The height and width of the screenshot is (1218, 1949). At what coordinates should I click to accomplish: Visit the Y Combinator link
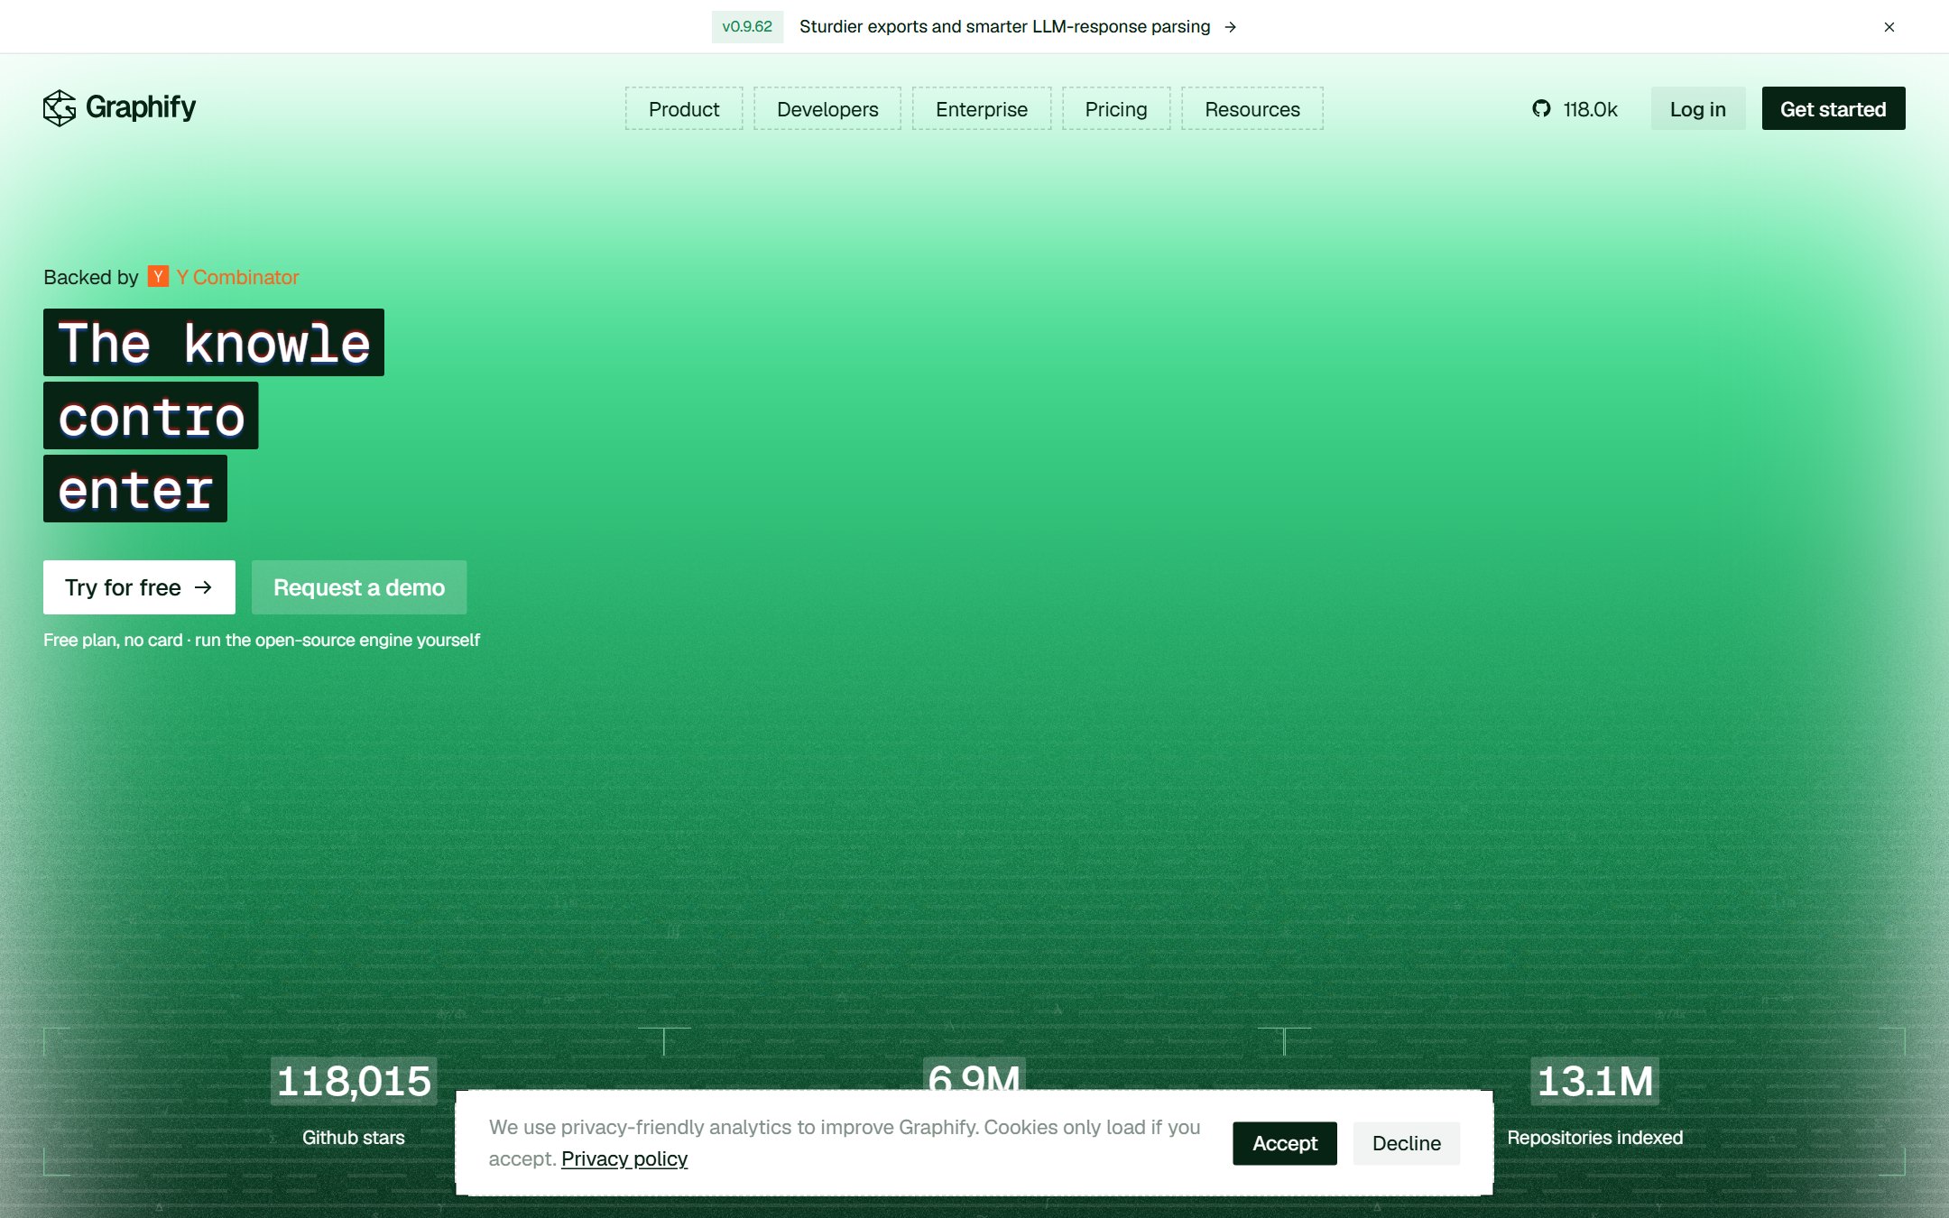237,277
